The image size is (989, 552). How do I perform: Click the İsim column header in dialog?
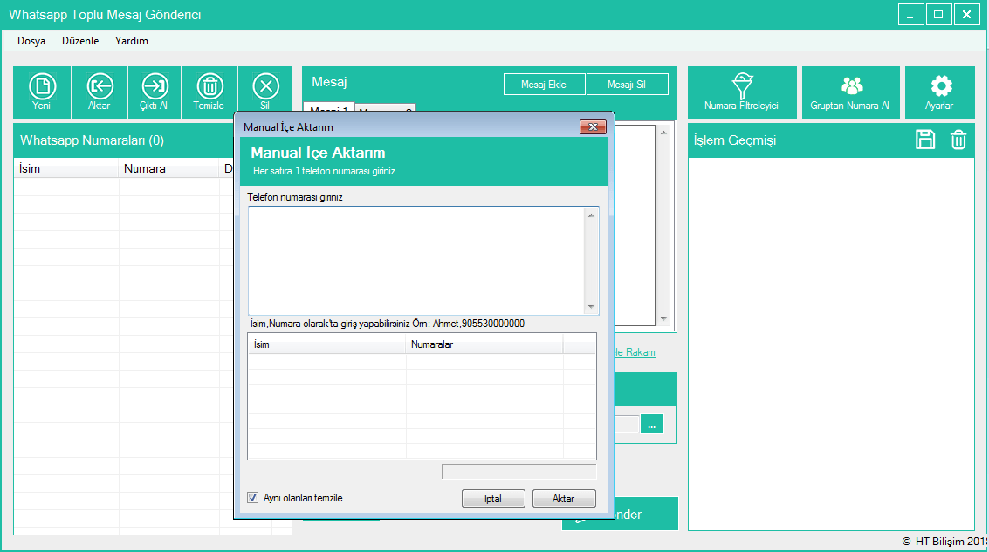coord(326,344)
